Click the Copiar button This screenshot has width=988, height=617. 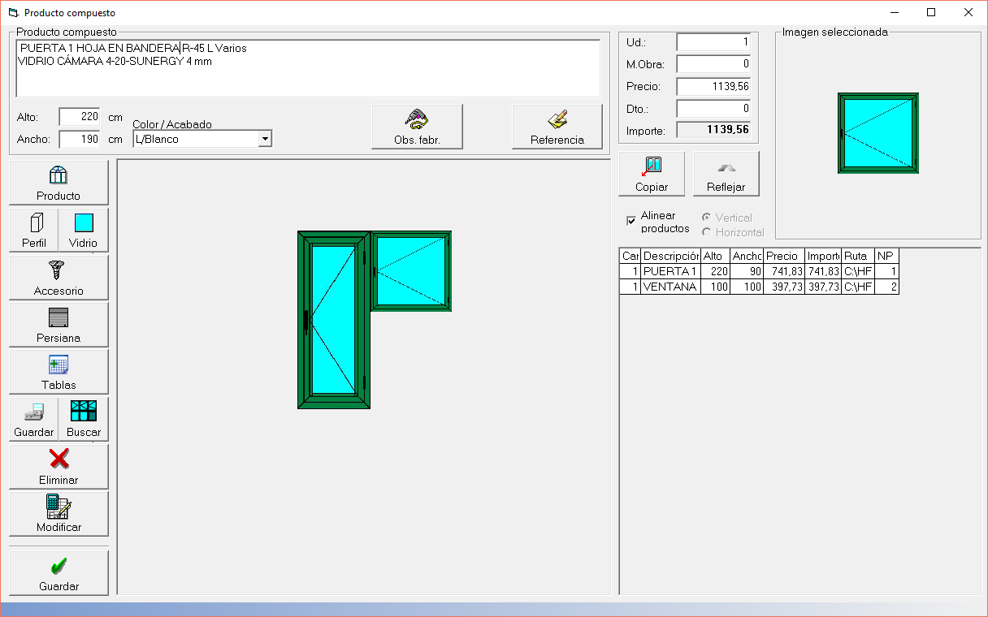(652, 174)
